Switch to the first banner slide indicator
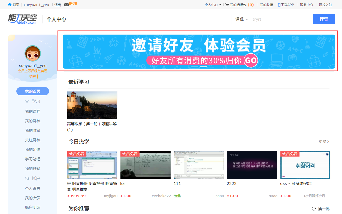Viewport: 342px width, 214px height. tap(194, 67)
